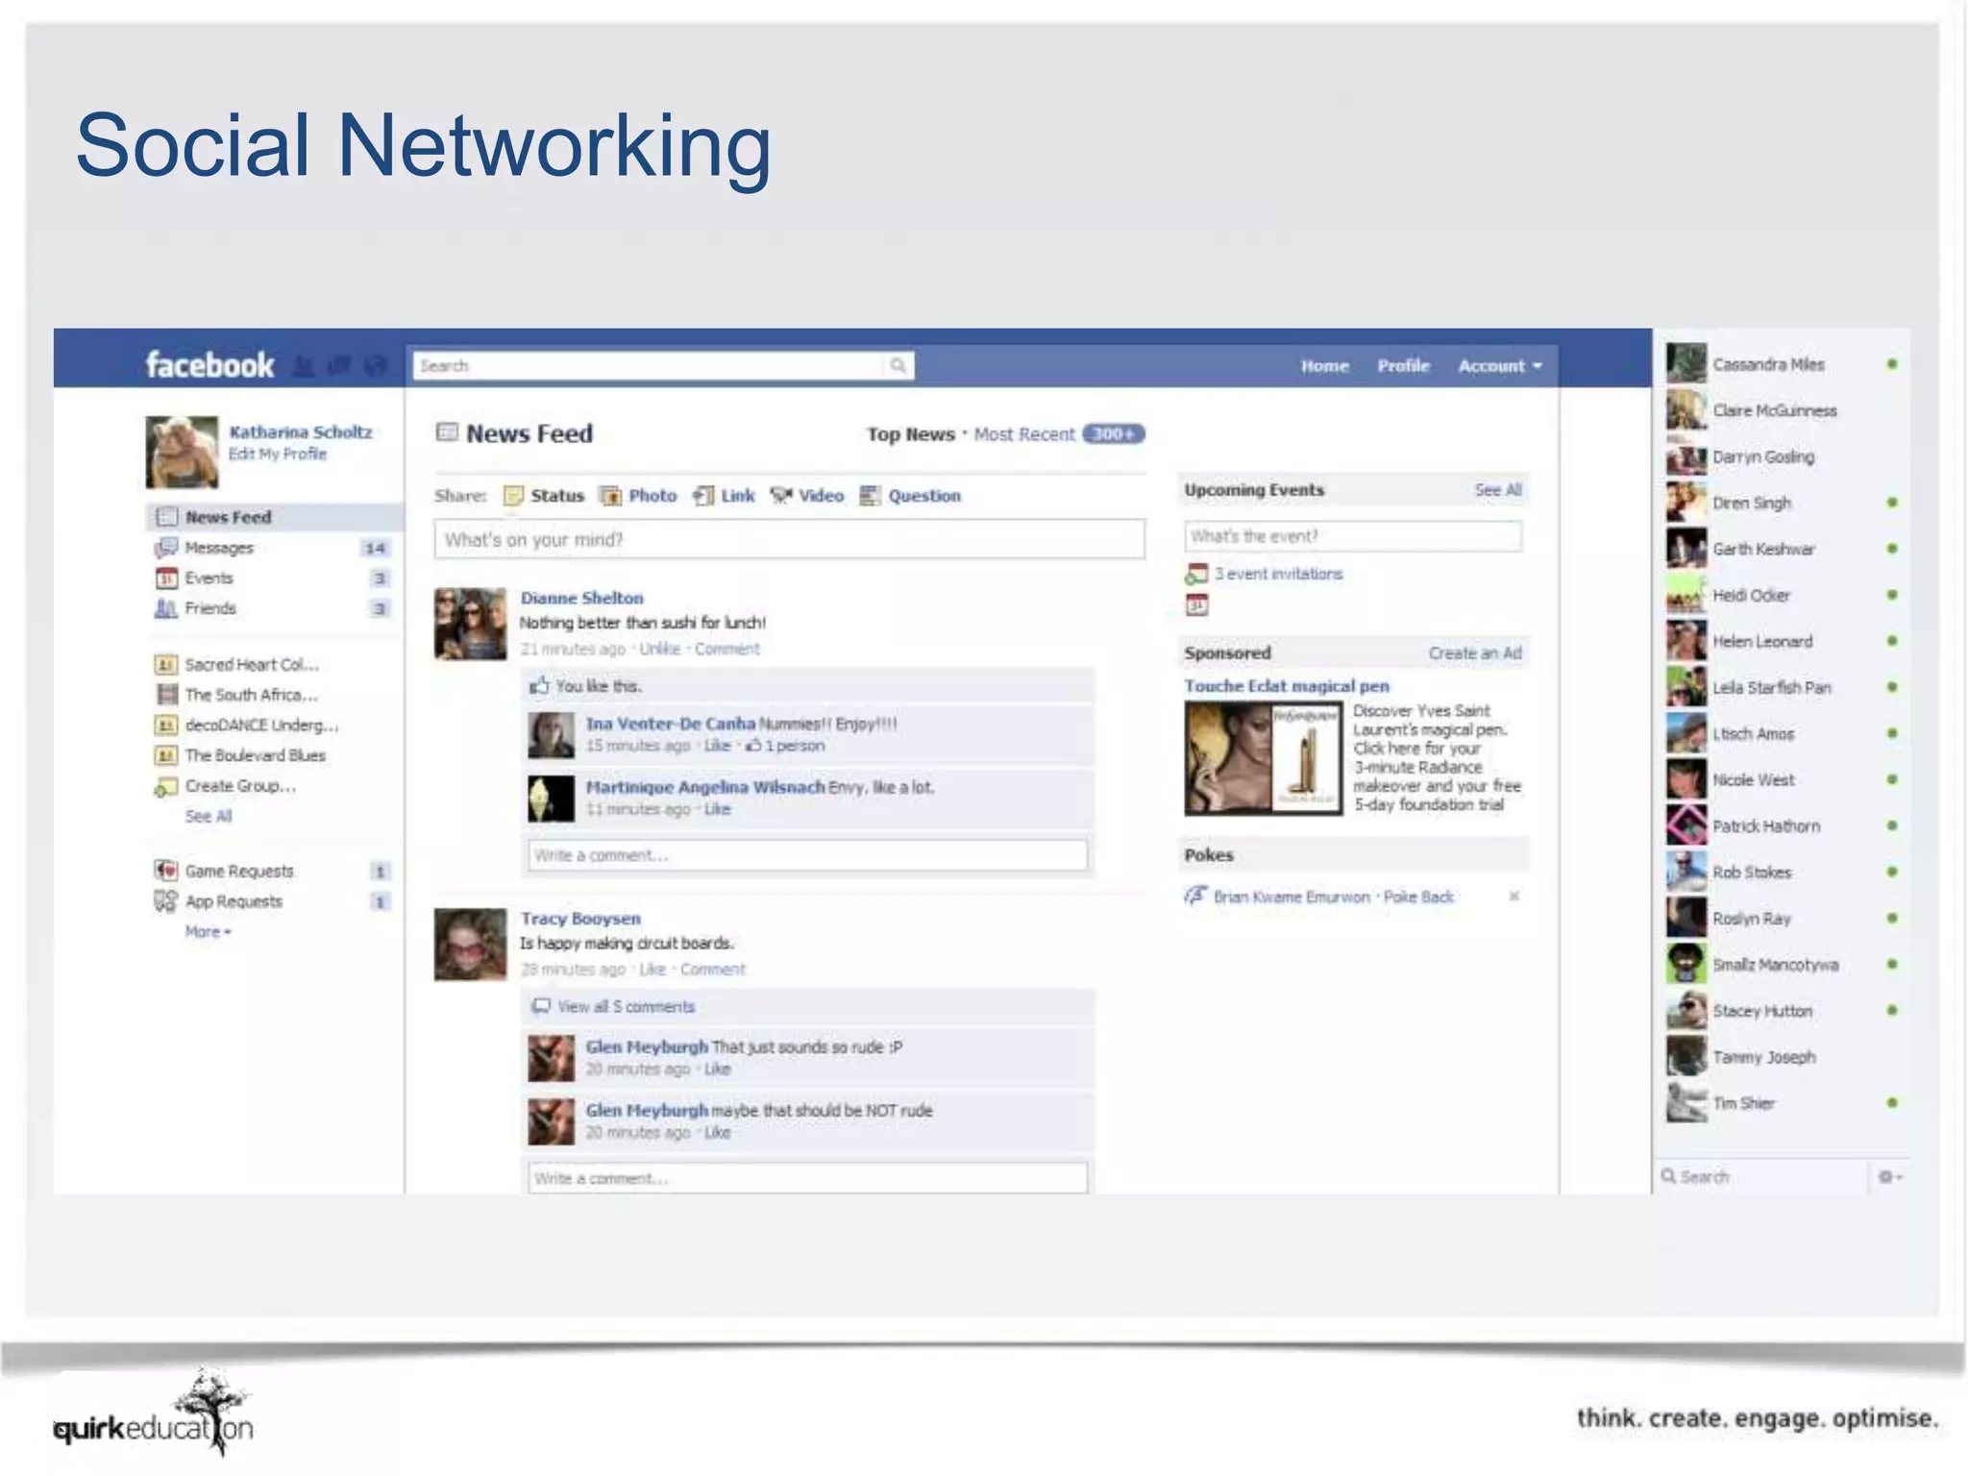This screenshot has height=1476, width=1968.
Task: Open Profile from the top bar
Action: click(1403, 366)
